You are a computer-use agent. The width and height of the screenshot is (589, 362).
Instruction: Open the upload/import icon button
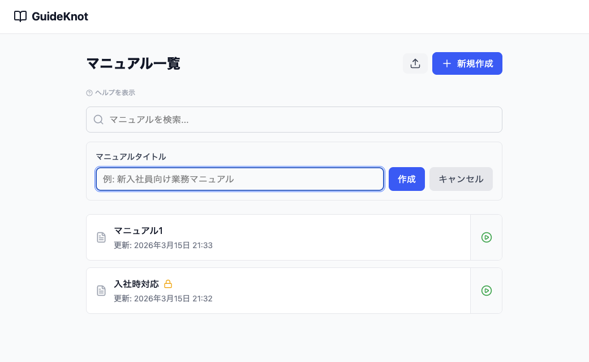[415, 63]
